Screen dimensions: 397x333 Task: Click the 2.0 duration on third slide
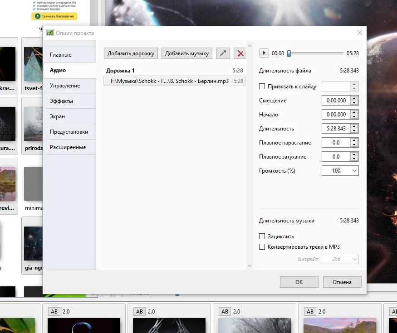237,312
